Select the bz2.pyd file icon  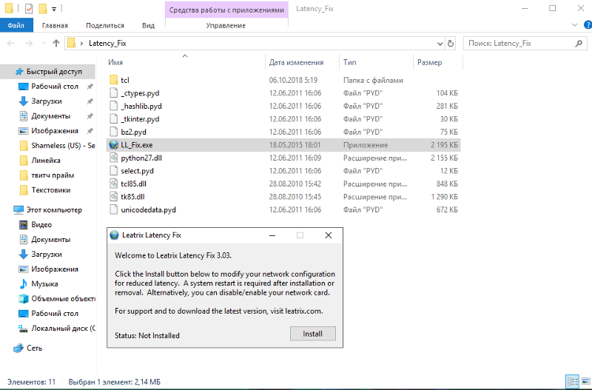pyautogui.click(x=114, y=132)
